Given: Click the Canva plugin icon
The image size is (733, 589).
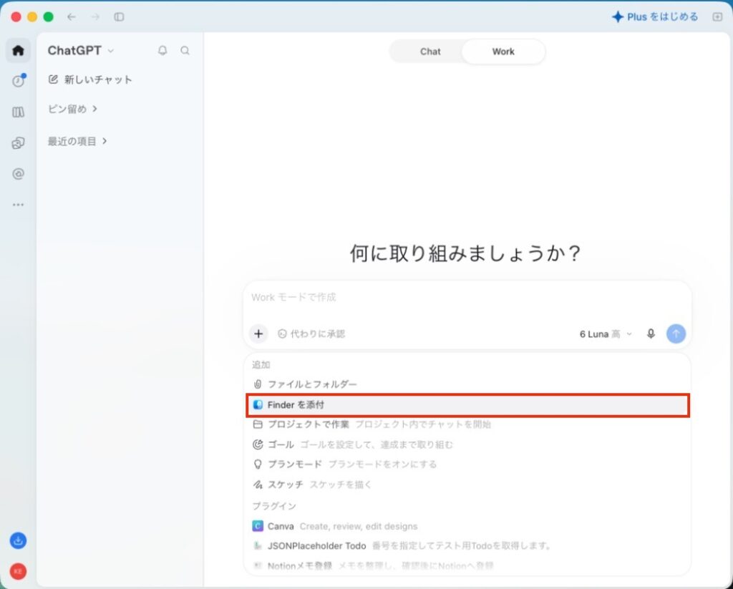Looking at the screenshot, I should [x=258, y=526].
